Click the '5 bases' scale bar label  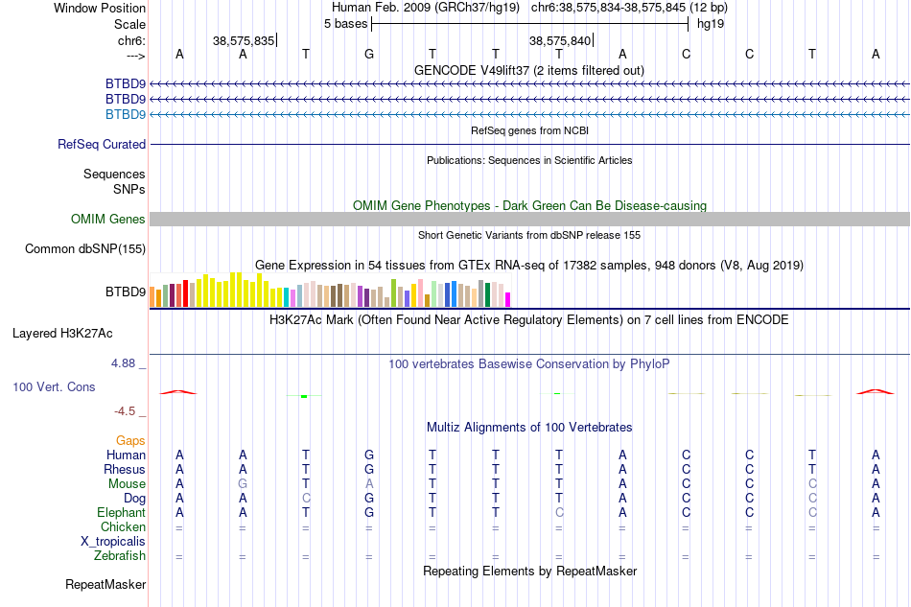[x=345, y=24]
